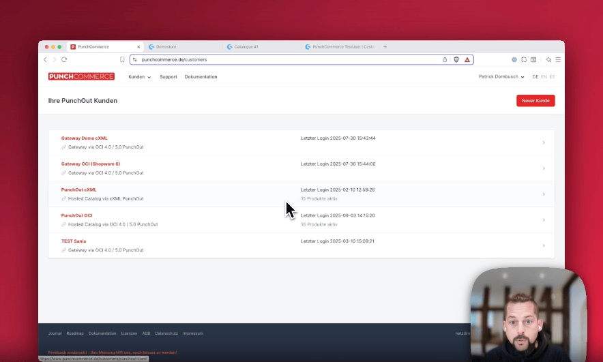Click the bookmark icon beside address bar
603x362 pixels.
point(122,60)
